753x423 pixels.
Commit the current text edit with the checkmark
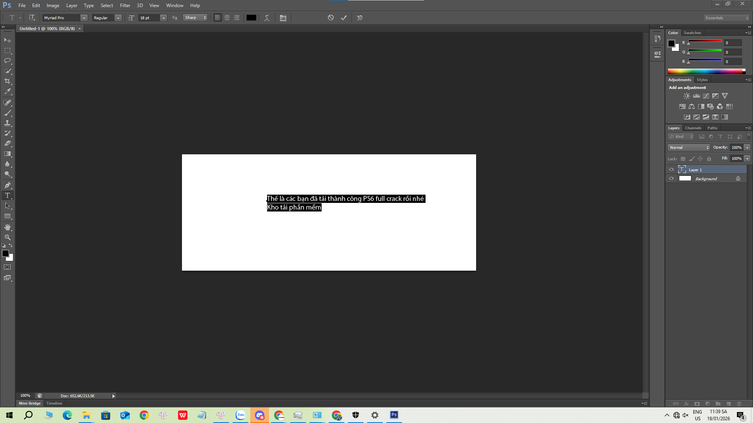coord(344,18)
